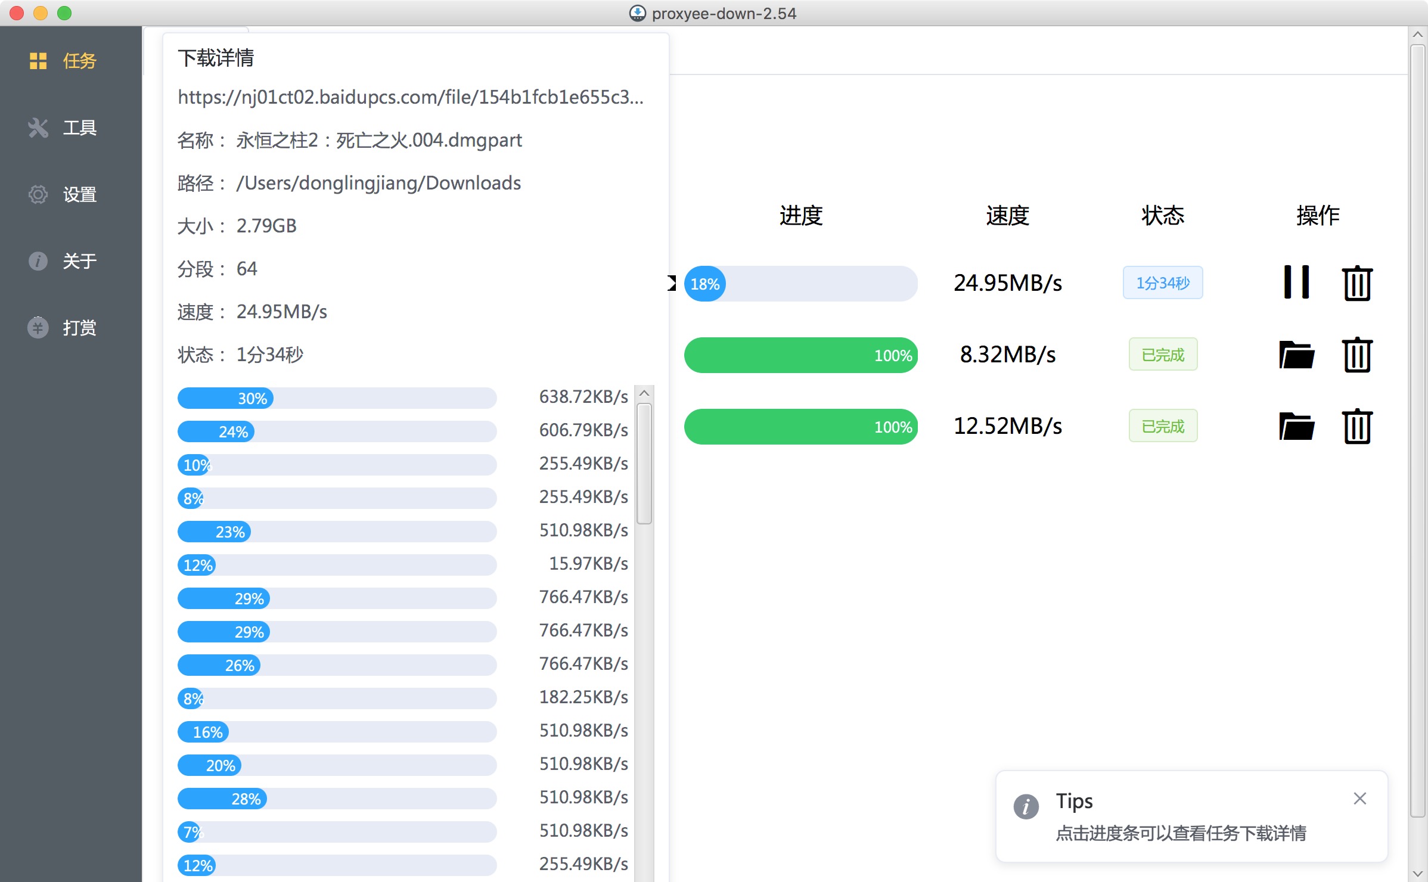The image size is (1428, 882).
Task: Open the 打赏 donate section
Action: click(71, 328)
